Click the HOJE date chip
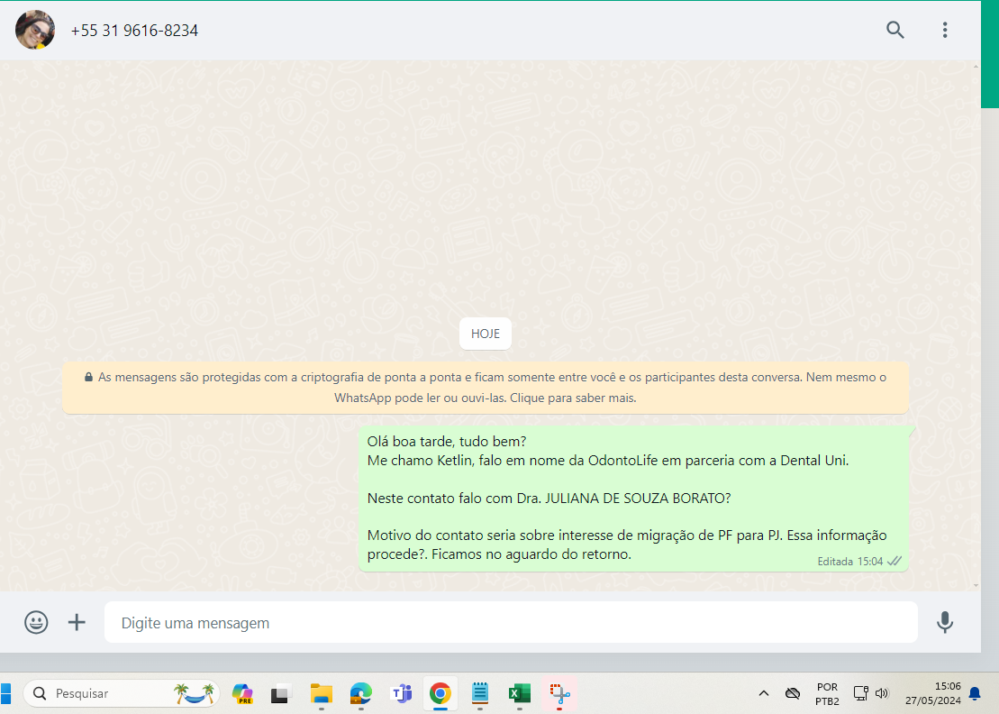 point(486,334)
